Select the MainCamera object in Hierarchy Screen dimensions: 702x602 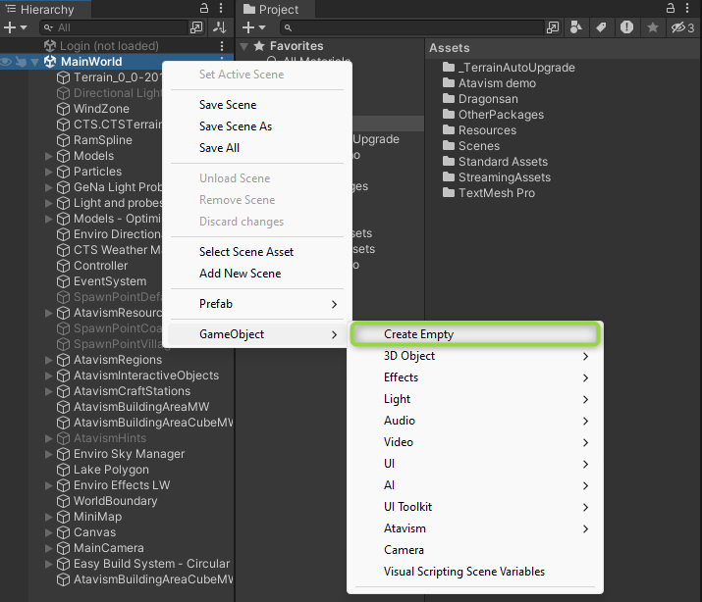108,548
